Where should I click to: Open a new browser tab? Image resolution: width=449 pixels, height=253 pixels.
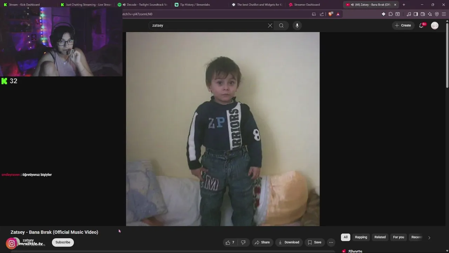point(404,5)
